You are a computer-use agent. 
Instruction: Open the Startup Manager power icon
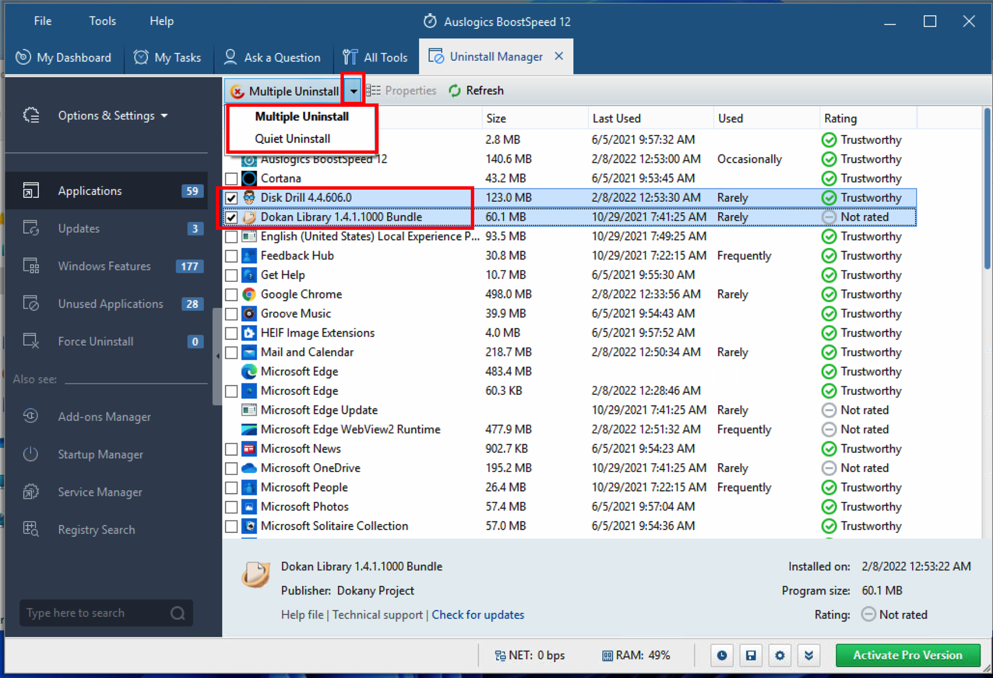pos(31,454)
